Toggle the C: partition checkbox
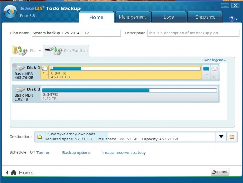This screenshot has height=183, width=243. coord(52,68)
